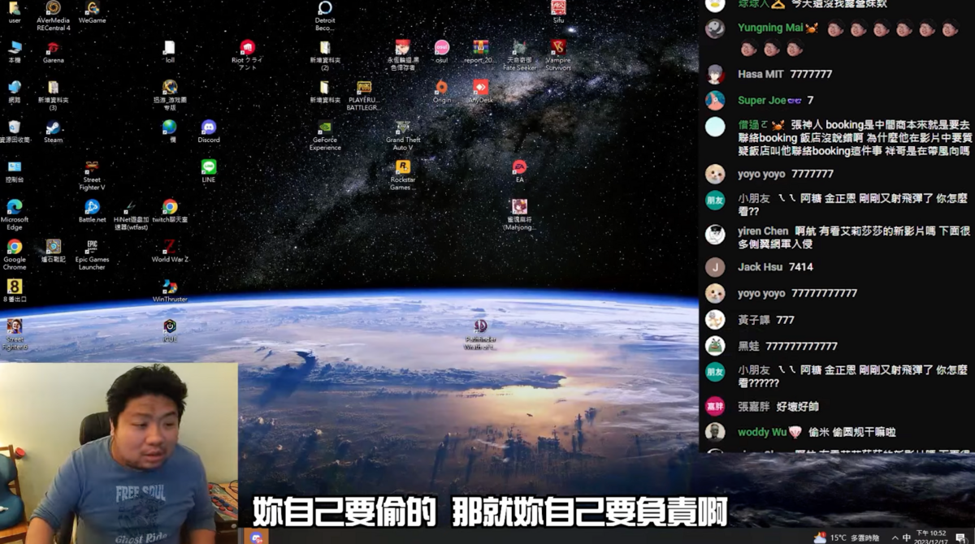Open the Garena desktop shortcut
Screen dimensions: 975x544
tap(53, 52)
